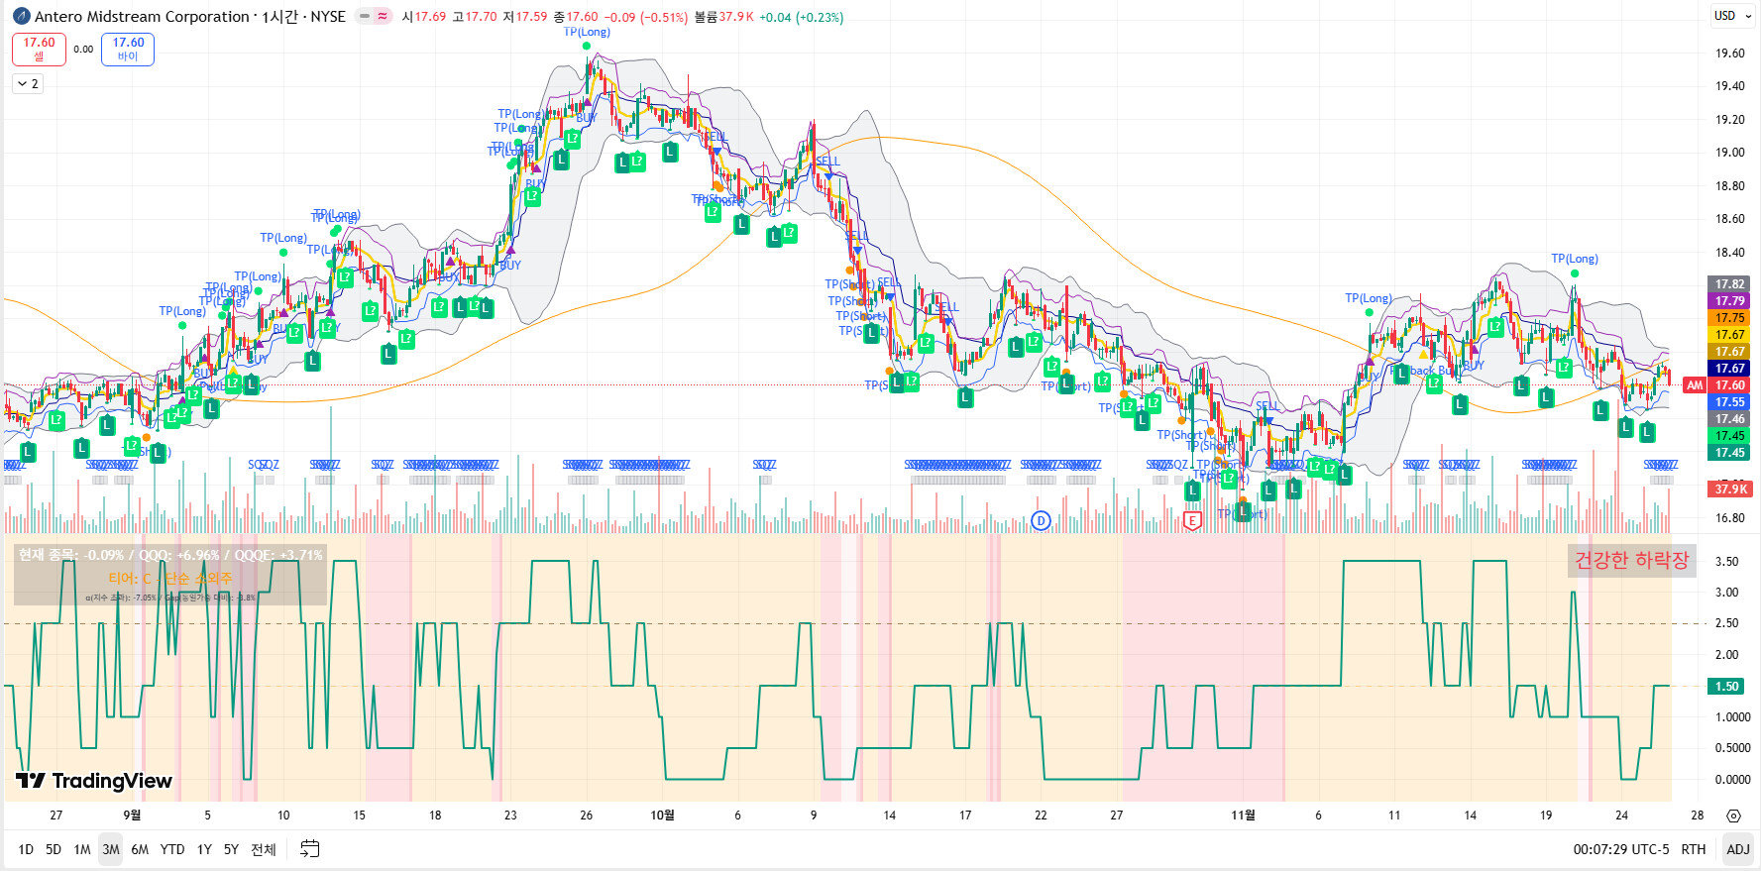Click the red 17.60 sell button
Screen dimensions: 1761x871
[x=39, y=49]
